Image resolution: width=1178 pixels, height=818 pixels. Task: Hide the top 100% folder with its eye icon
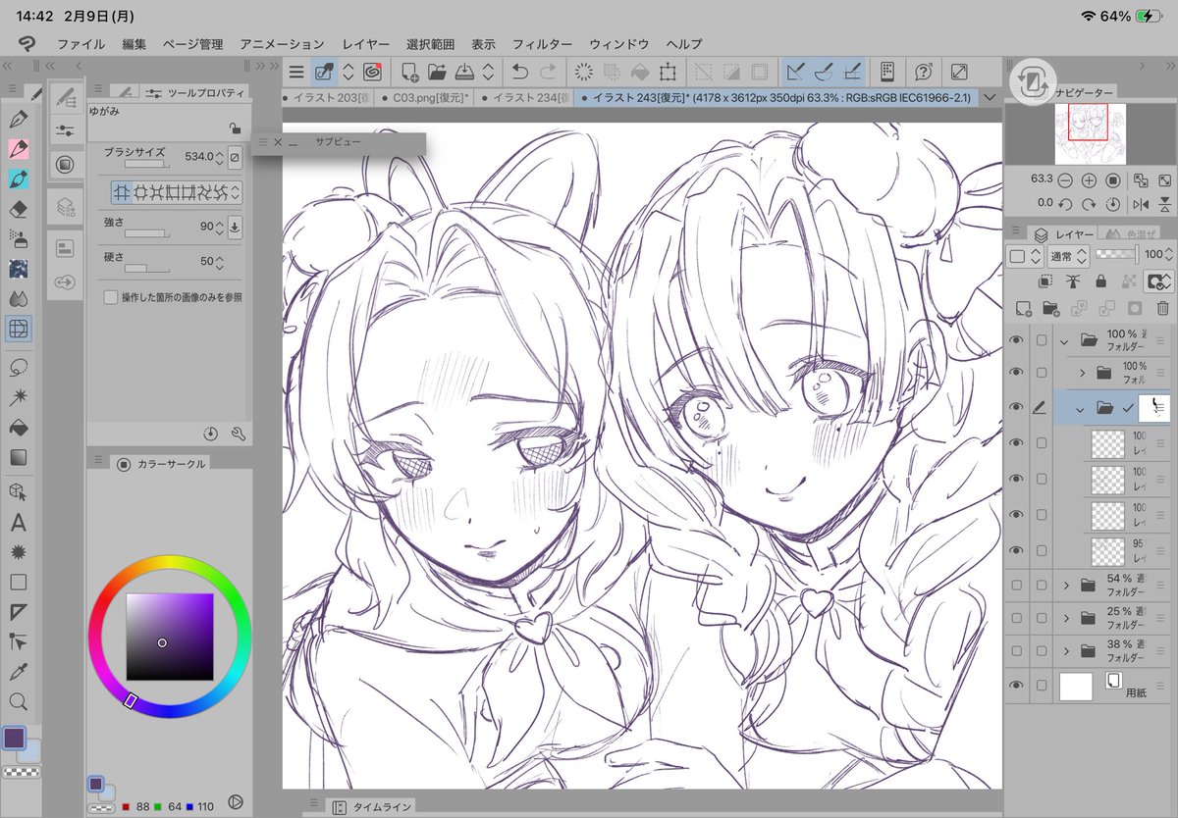(1016, 340)
